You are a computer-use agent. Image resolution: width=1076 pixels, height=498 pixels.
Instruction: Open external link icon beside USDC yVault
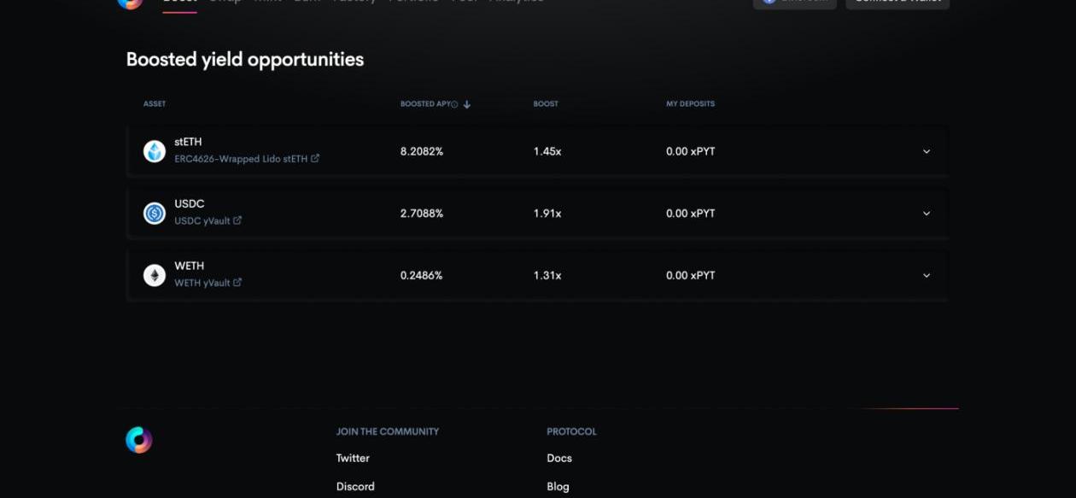point(237,220)
